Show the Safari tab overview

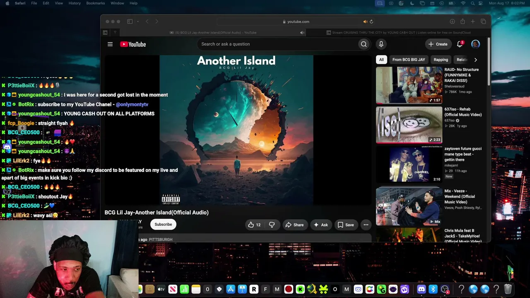coord(483,22)
